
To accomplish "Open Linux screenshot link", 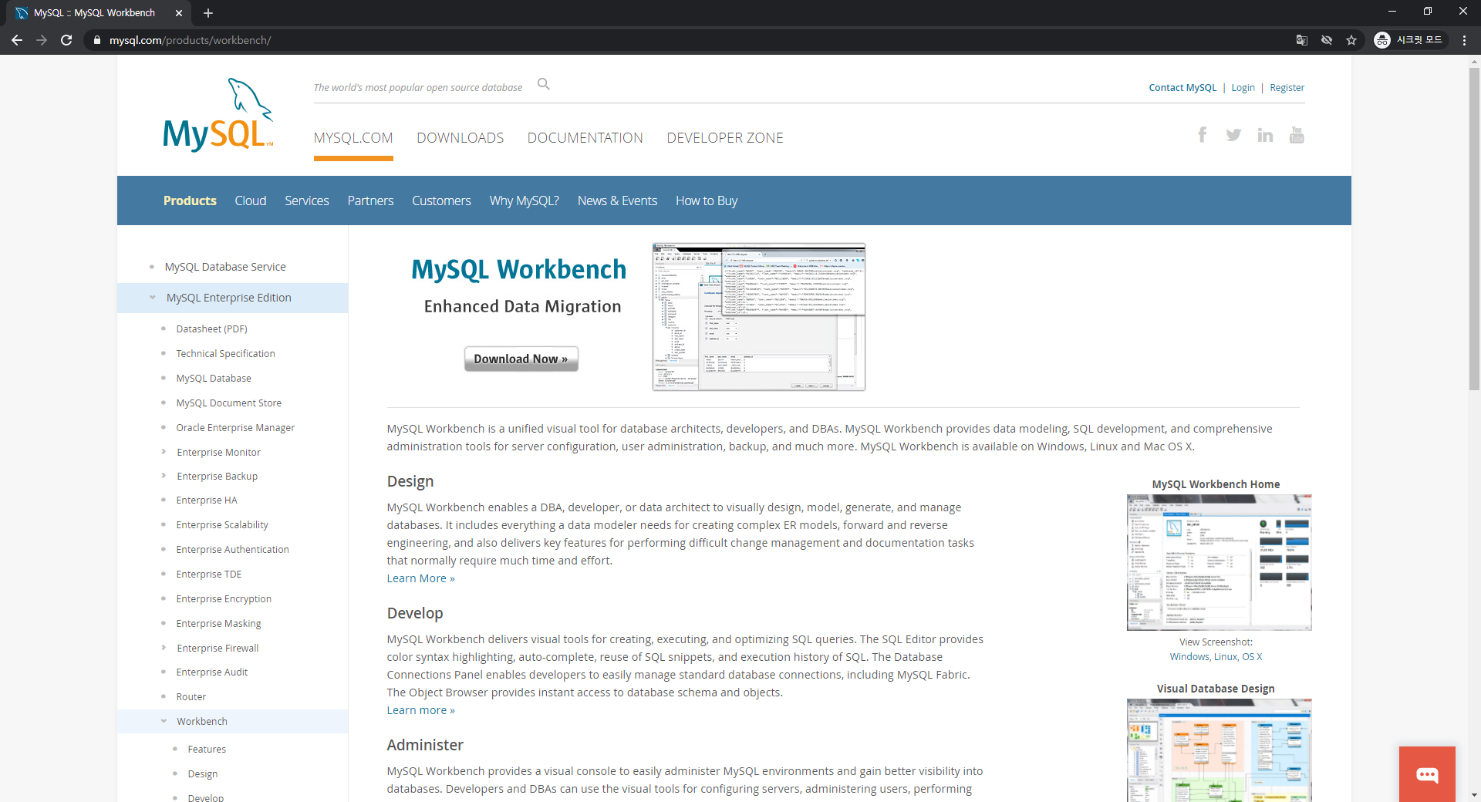I will pyautogui.click(x=1225, y=656).
